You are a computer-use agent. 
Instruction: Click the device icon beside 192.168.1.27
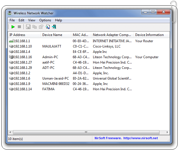click(11, 62)
